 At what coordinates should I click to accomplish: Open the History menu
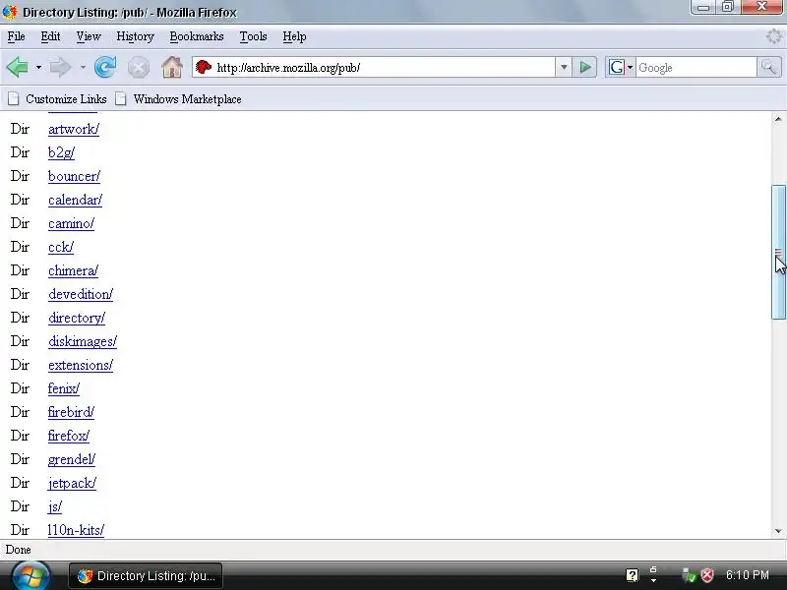click(x=135, y=36)
